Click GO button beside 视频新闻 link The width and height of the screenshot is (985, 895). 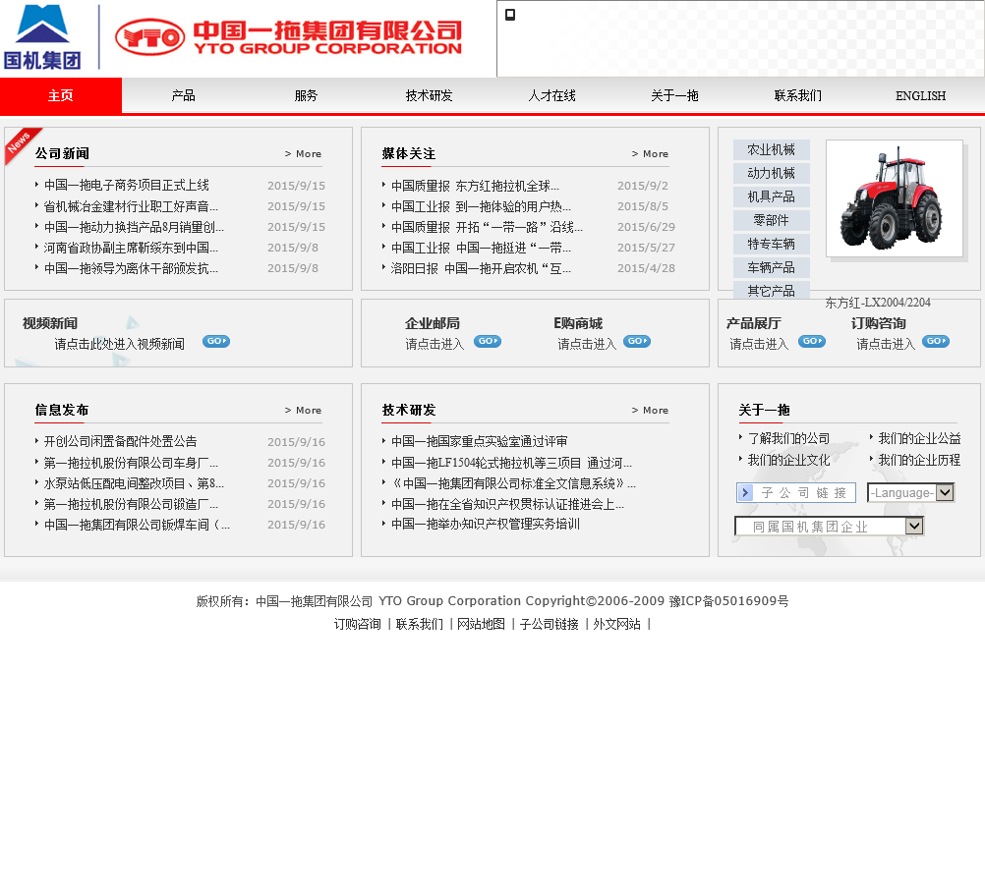point(216,342)
